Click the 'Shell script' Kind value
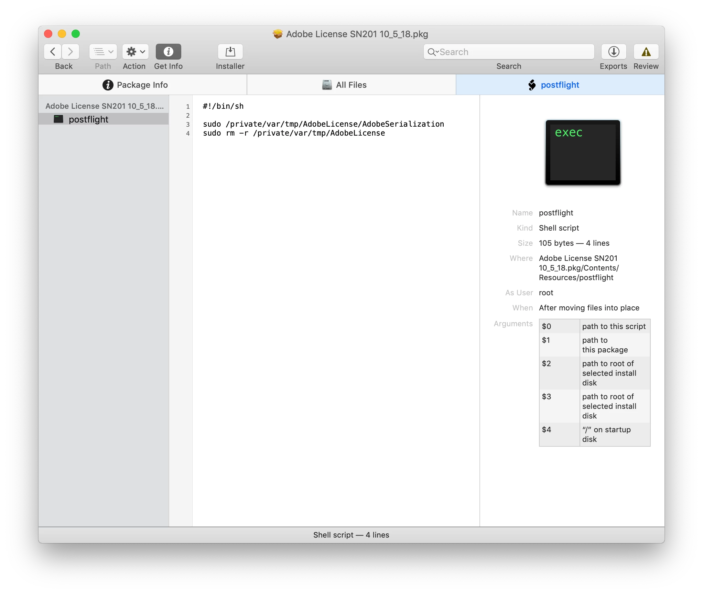 (x=559, y=228)
